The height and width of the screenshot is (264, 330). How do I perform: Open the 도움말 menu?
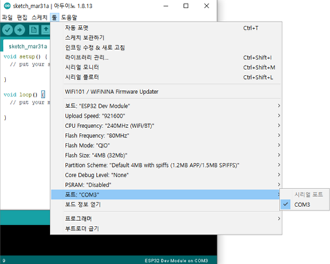tap(69, 17)
